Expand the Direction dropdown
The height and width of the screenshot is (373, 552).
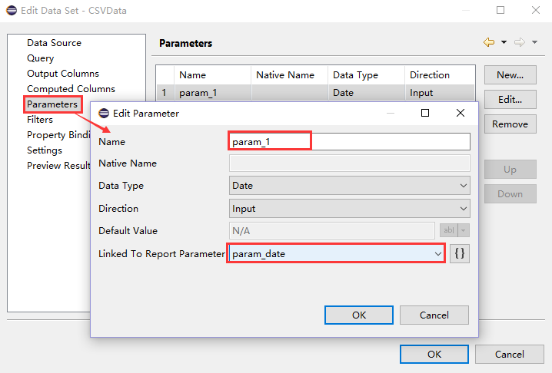tap(350, 209)
